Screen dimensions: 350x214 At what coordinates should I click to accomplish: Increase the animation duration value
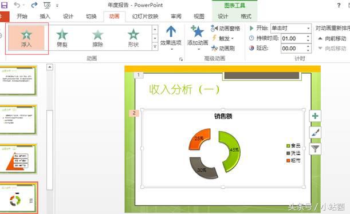pos(308,37)
